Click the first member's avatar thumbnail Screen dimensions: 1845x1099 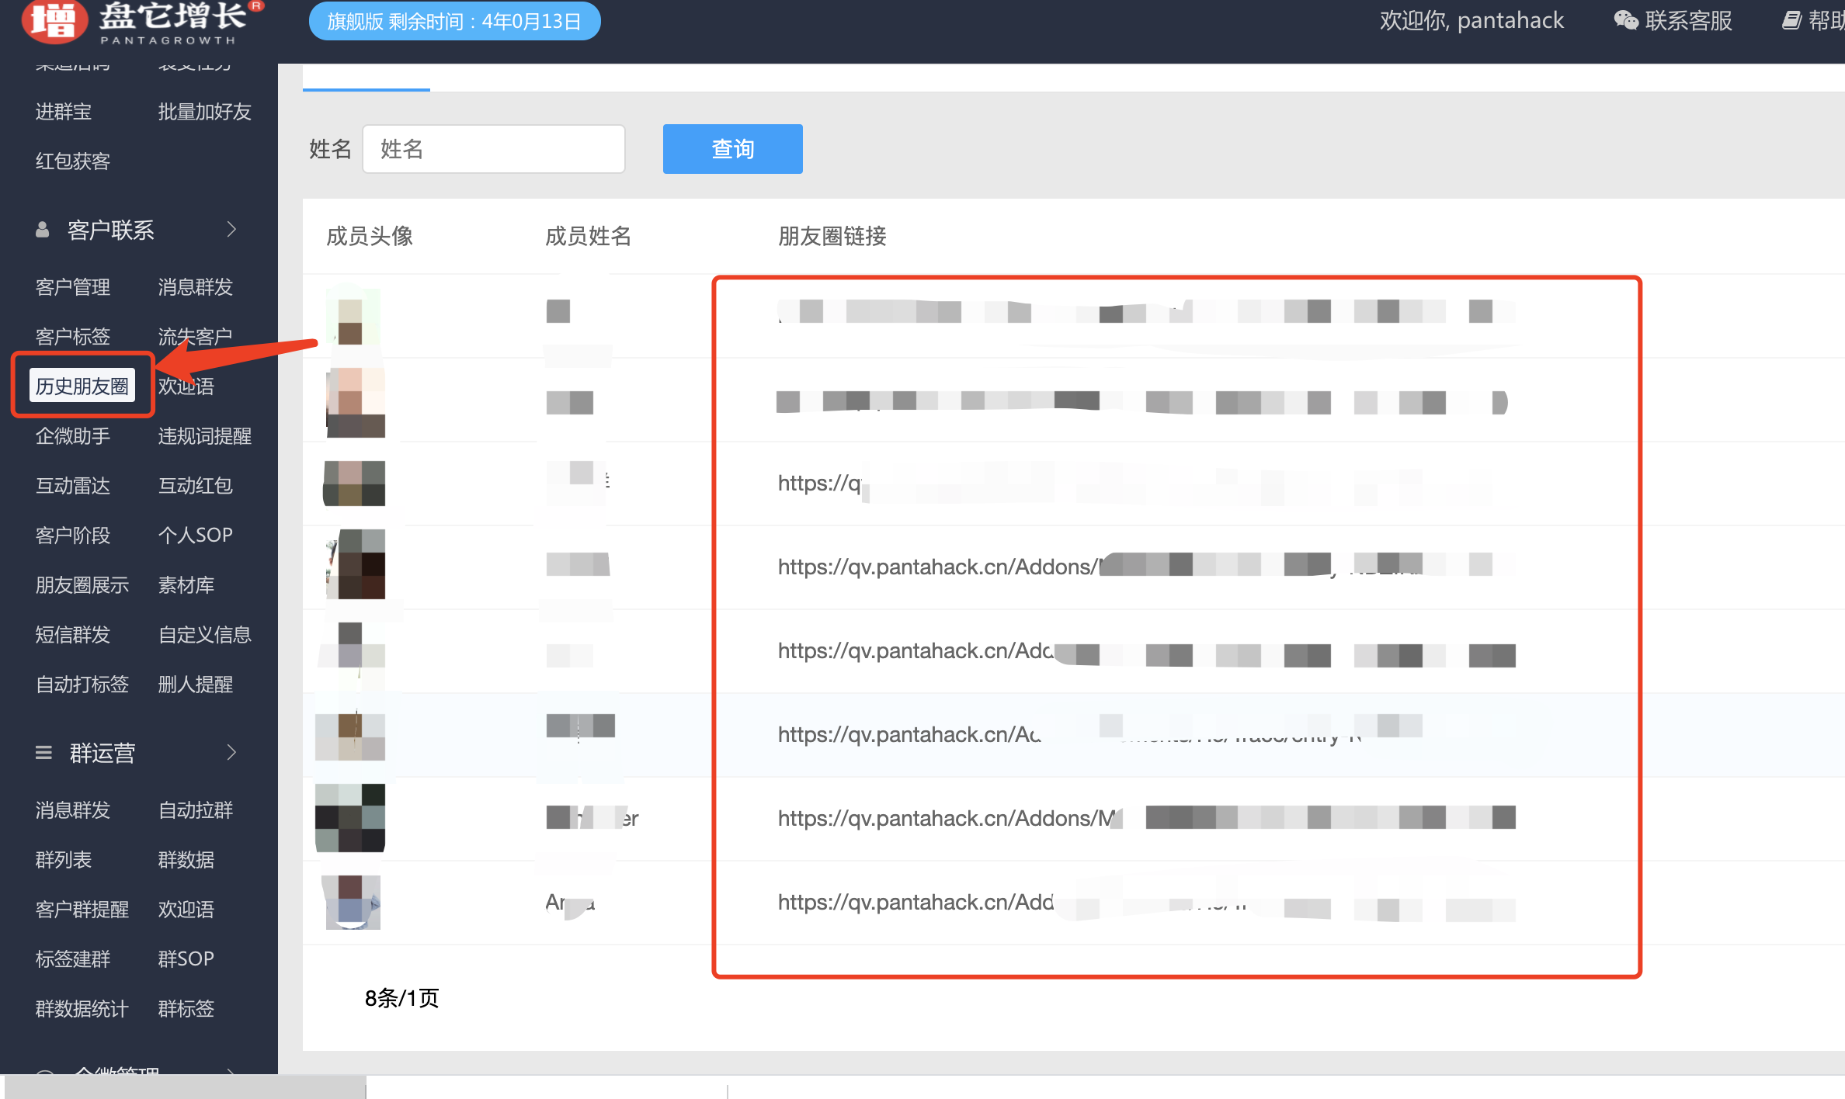(353, 318)
